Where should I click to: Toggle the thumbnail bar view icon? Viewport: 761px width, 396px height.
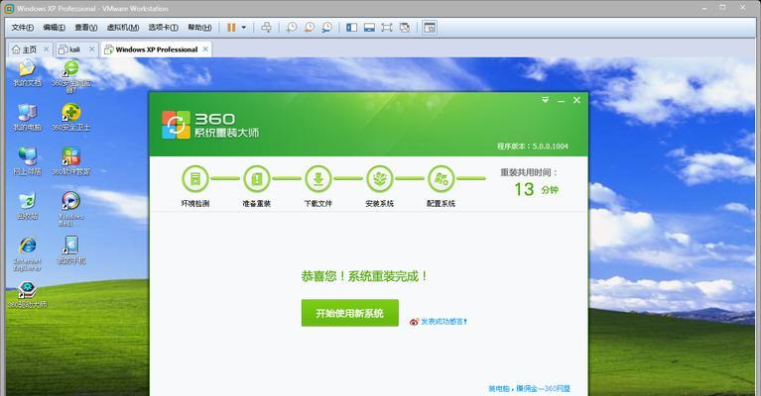[369, 28]
